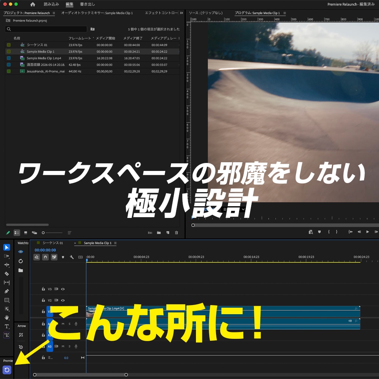This screenshot has height=379, width=379.
Task: Open Audio Track Mixer panel tab
Action: point(97,13)
